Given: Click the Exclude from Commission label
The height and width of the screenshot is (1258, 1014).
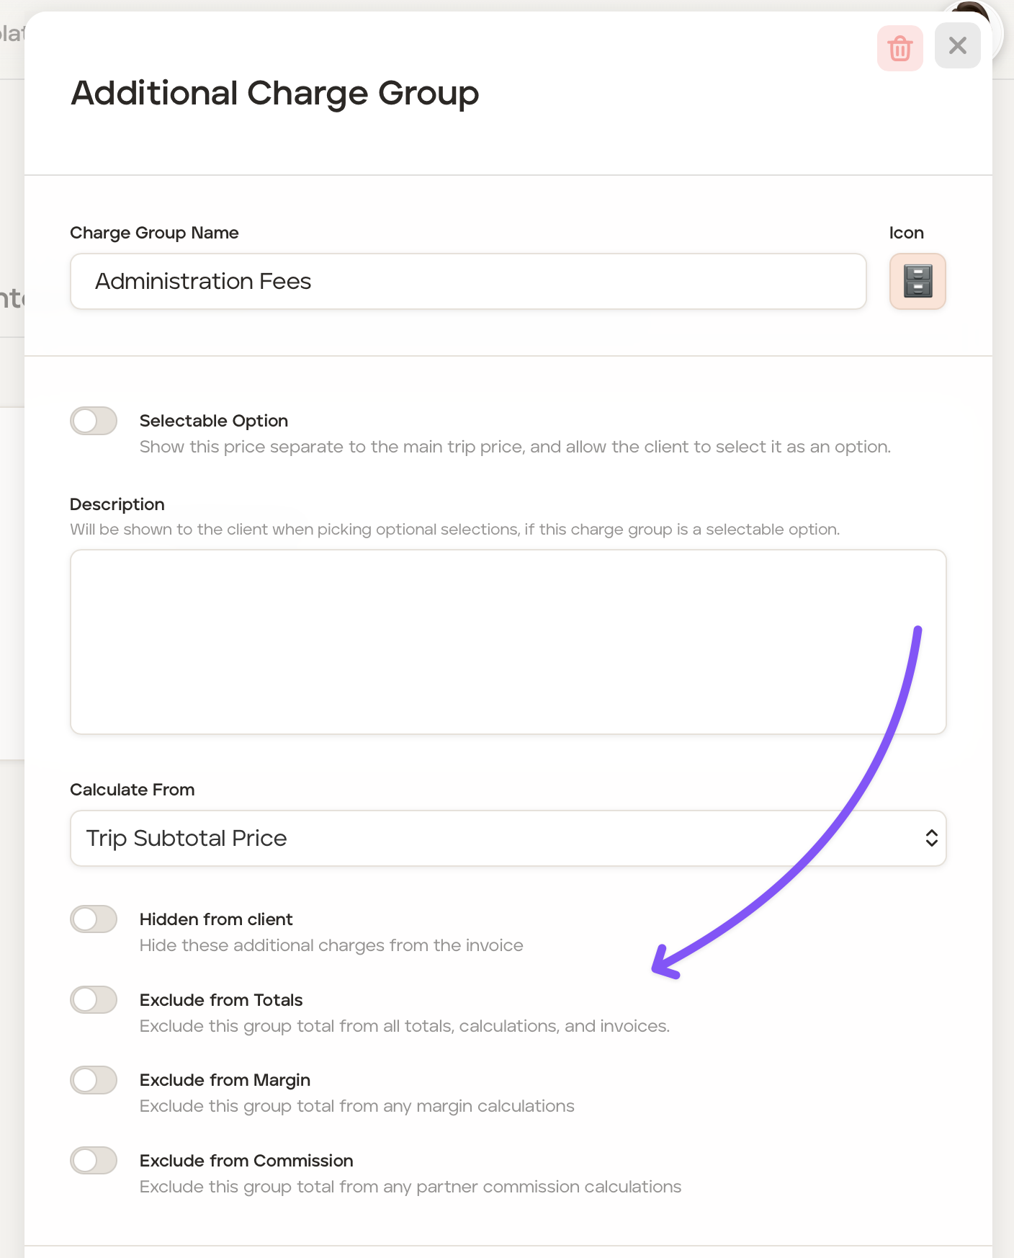Looking at the screenshot, I should 246,1161.
